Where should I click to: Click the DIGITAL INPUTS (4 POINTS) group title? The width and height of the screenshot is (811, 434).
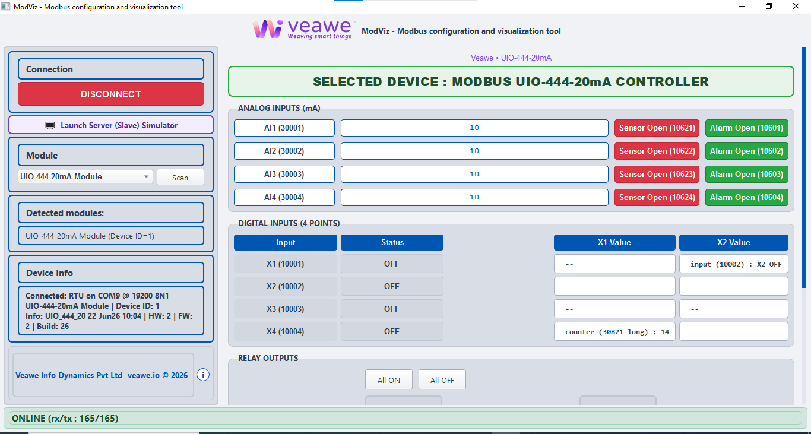(289, 223)
